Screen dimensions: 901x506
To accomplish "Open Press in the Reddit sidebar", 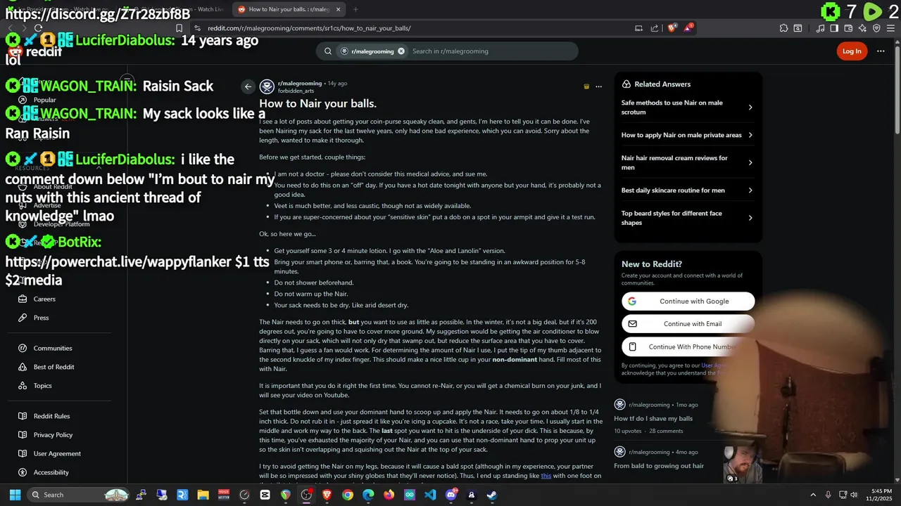I will coord(42,318).
